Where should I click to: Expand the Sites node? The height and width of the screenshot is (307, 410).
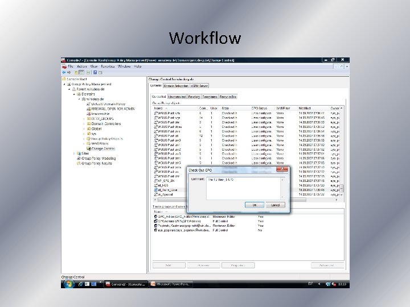(x=74, y=153)
